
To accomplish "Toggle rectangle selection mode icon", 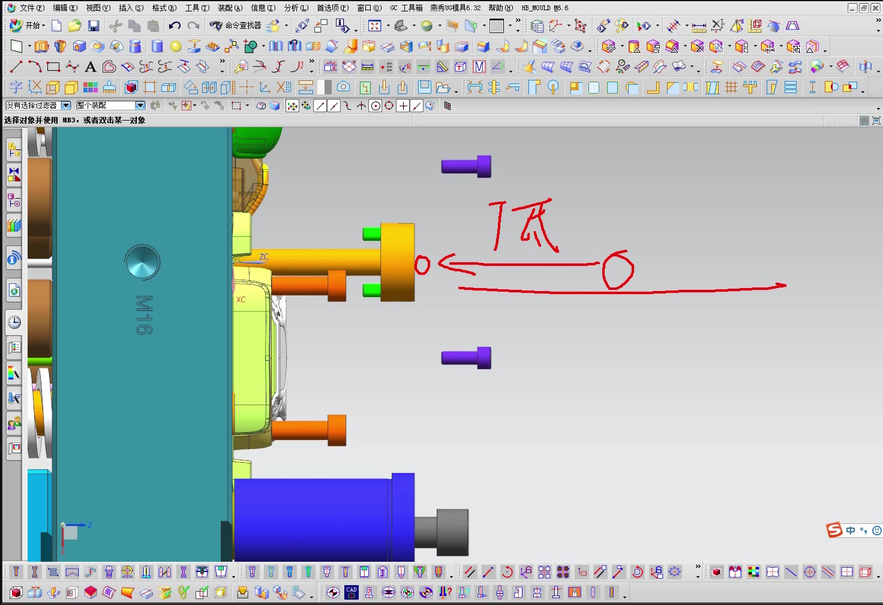I will coord(236,106).
